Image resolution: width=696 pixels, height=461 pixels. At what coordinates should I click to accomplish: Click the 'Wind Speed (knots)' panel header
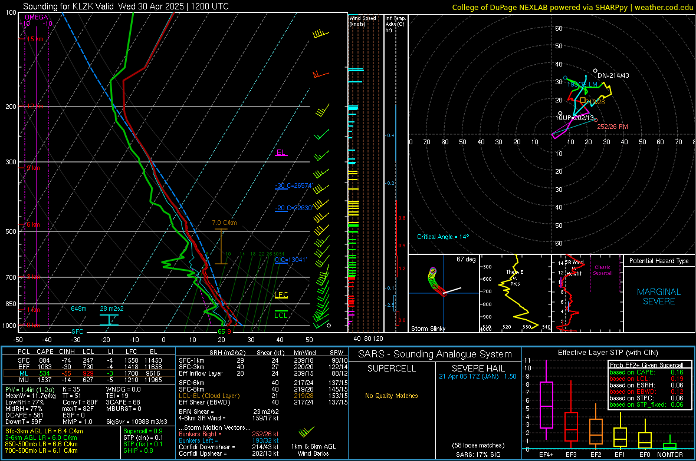point(363,21)
